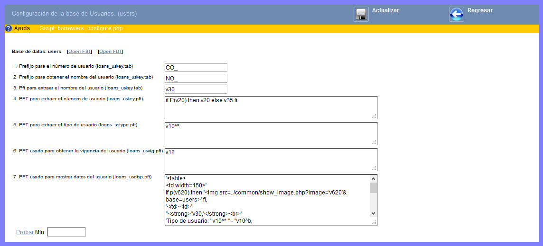Click the user validity PFT text area with v18

point(271,159)
